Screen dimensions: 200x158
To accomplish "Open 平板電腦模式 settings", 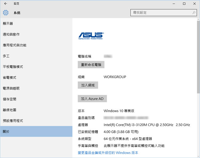I will [x=36, y=67].
